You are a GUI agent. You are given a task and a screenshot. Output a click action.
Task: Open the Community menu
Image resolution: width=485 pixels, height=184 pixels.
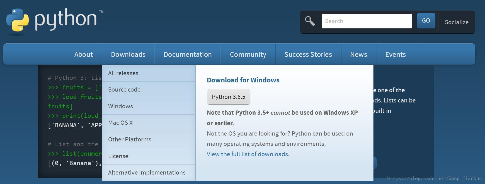[x=248, y=54]
